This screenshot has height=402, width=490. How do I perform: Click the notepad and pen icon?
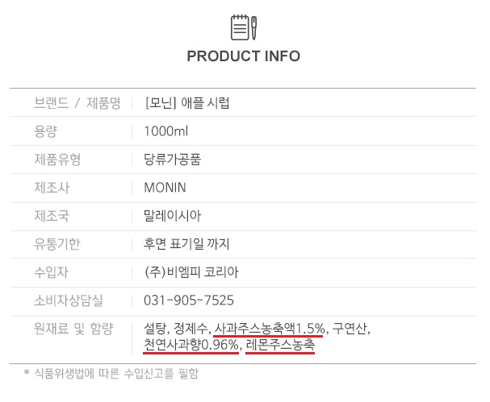243,27
